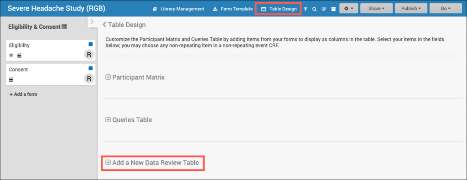This screenshot has width=467, height=180.
Task: Click the R avatar on Consent card
Action: point(89,78)
